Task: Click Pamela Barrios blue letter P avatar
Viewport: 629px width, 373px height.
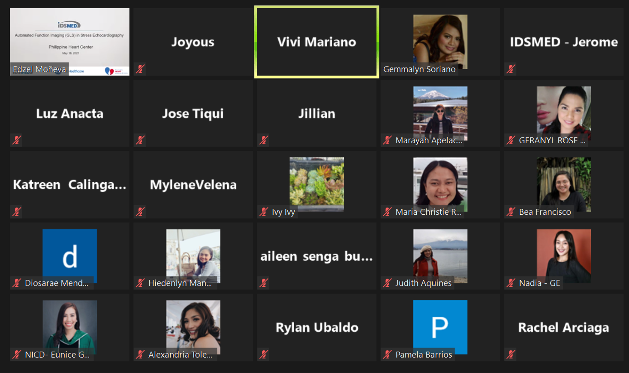Action: click(x=440, y=327)
